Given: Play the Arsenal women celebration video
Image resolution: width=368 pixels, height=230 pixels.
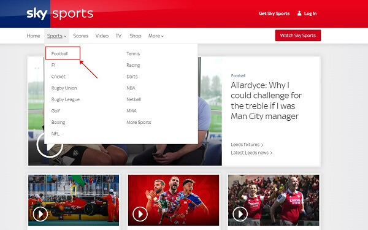Looking at the screenshot, I should click(240, 214).
